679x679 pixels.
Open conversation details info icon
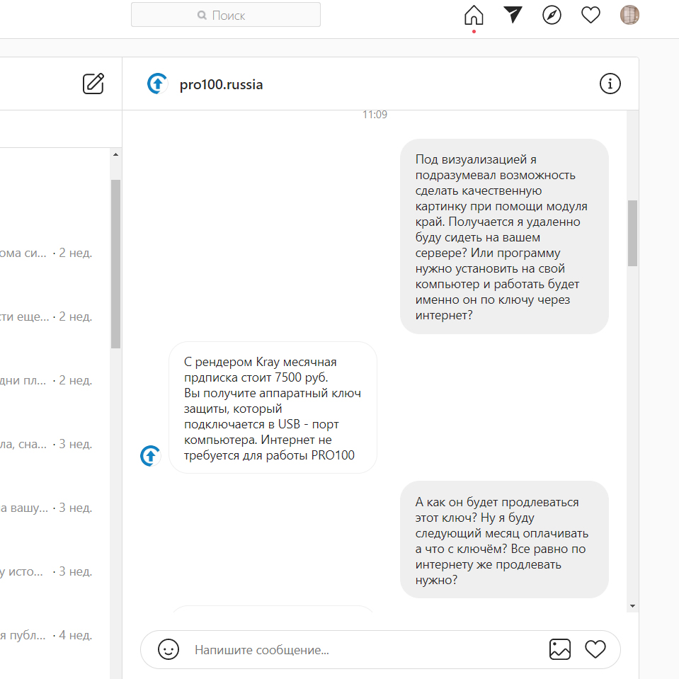pos(610,84)
